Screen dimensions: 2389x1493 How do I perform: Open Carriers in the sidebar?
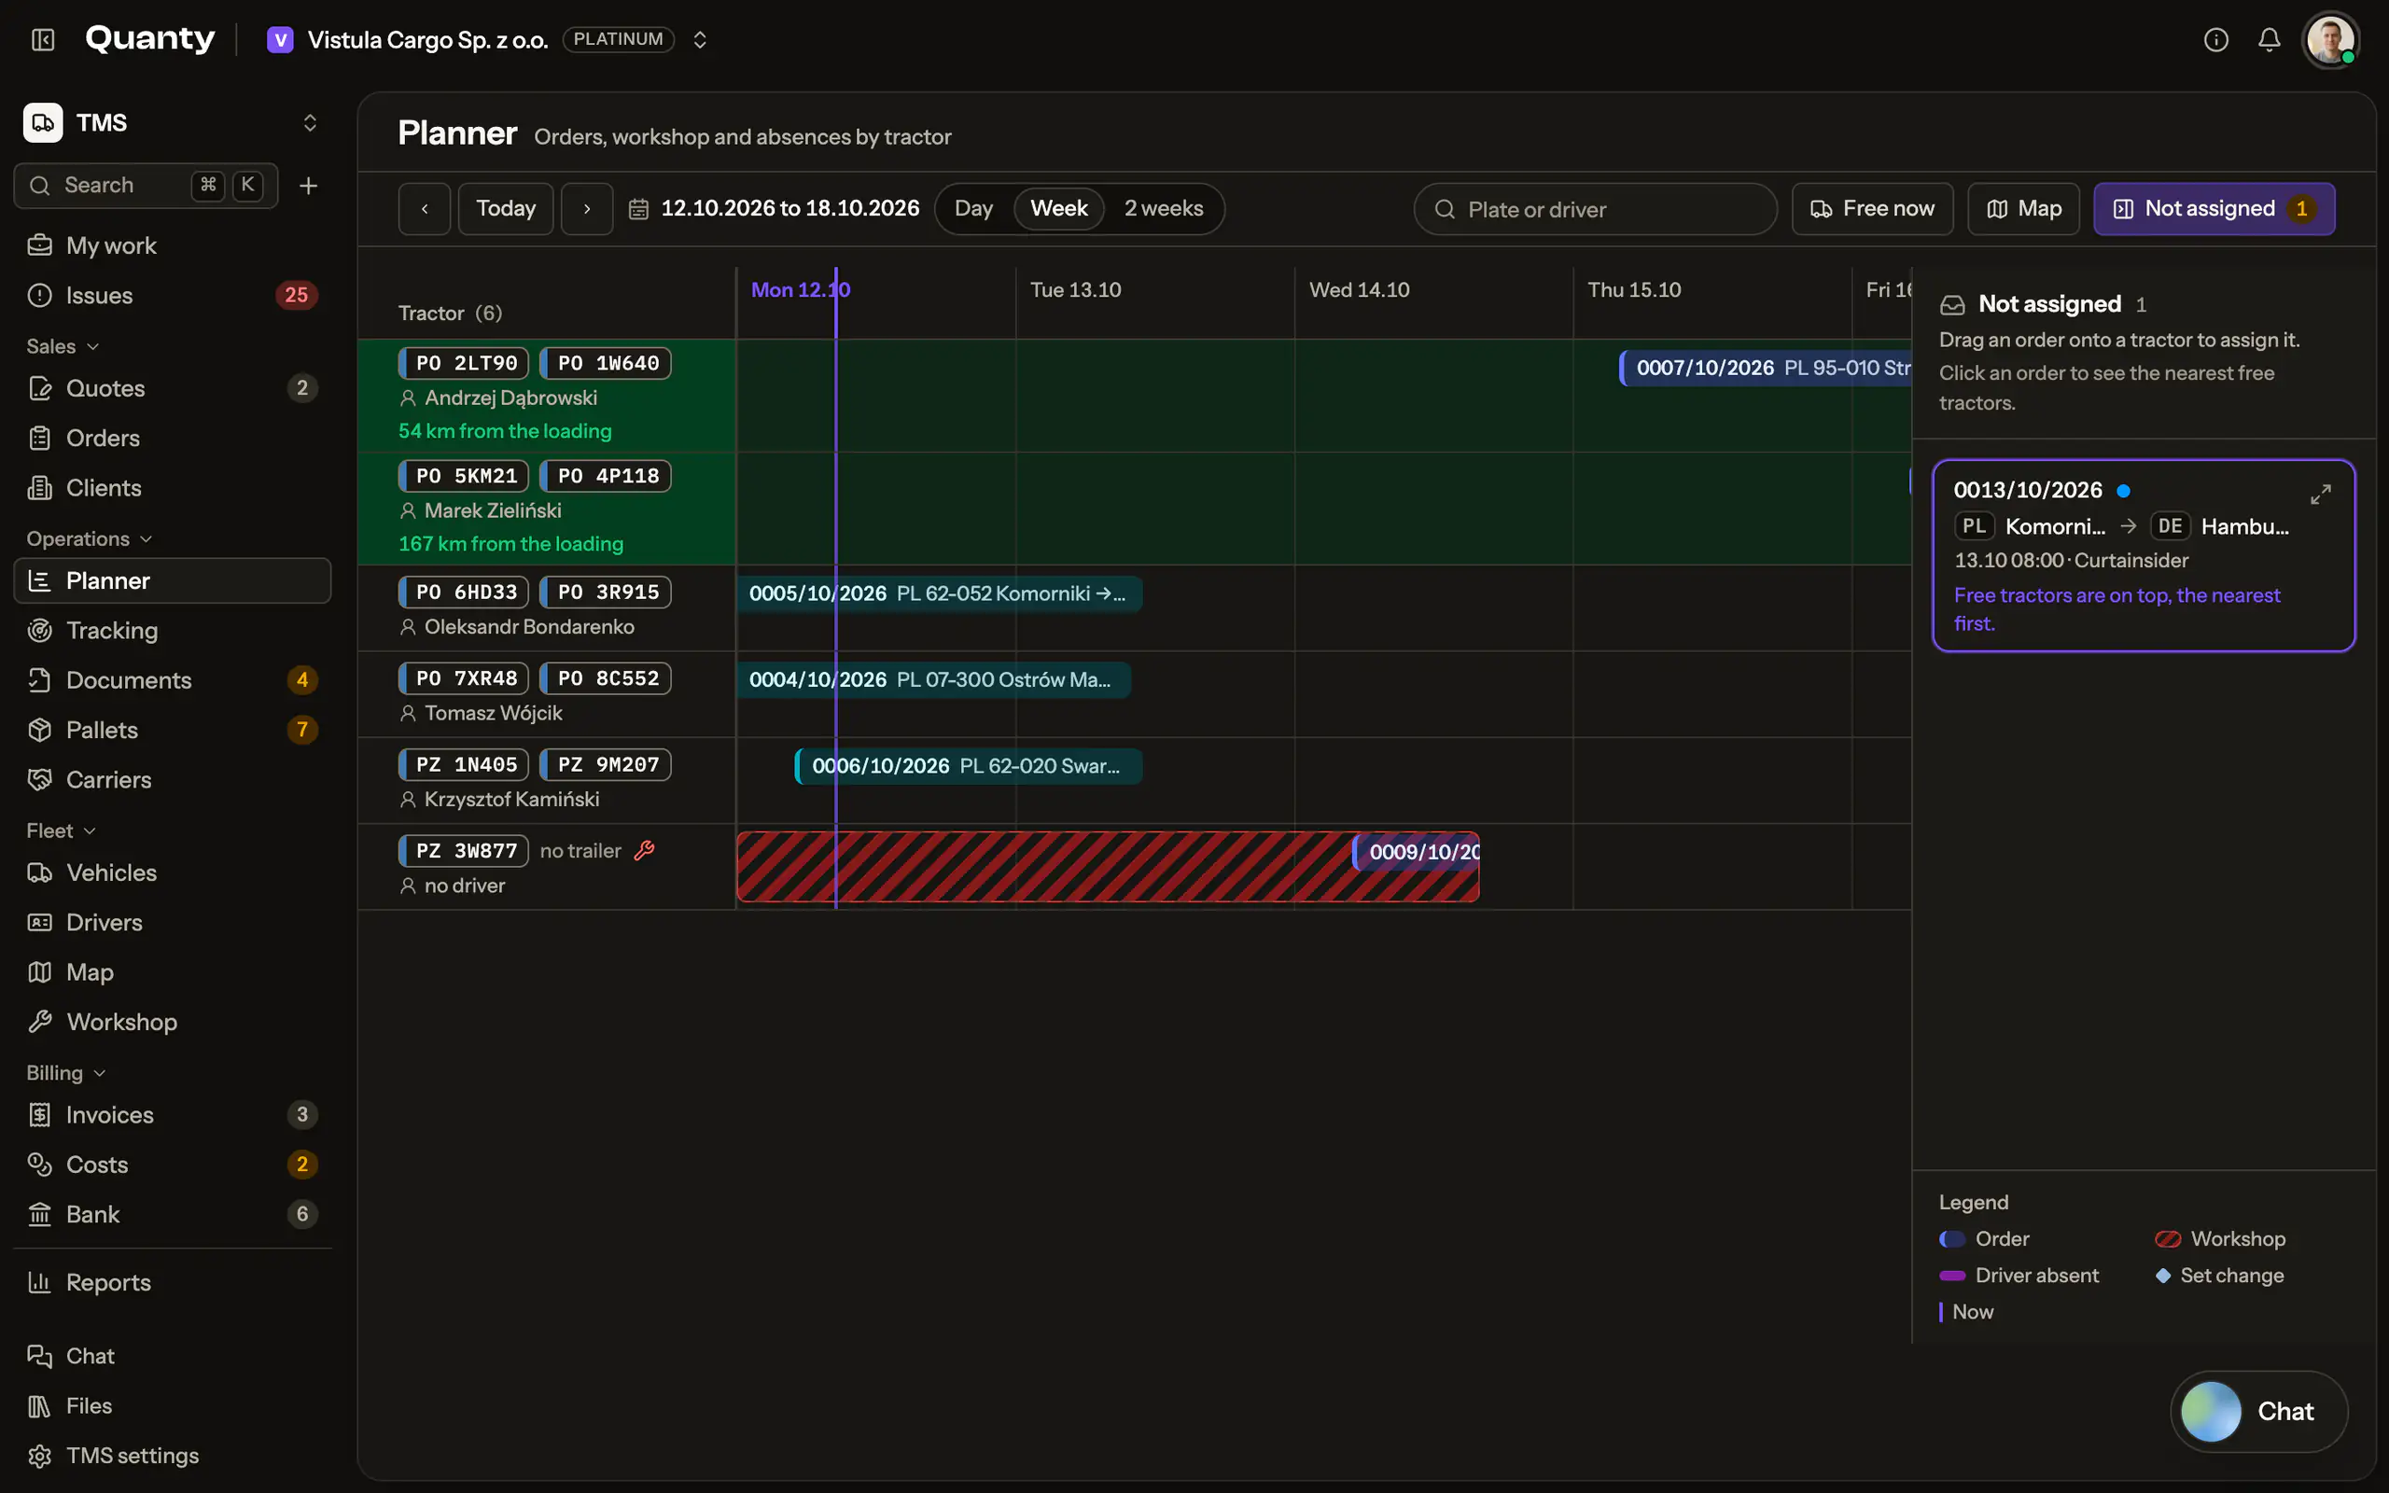173,779
